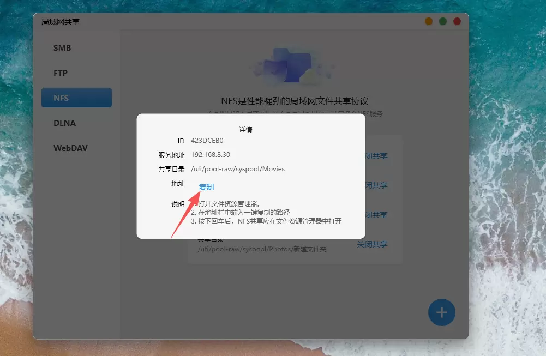Click the 复制 link to copy address
The image size is (546, 356).
(206, 187)
